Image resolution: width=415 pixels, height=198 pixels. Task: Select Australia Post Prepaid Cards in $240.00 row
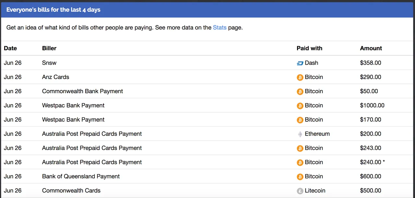pyautogui.click(x=92, y=162)
